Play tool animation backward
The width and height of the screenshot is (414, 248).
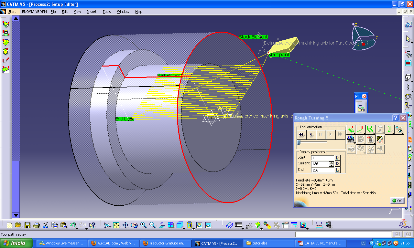tap(311, 134)
